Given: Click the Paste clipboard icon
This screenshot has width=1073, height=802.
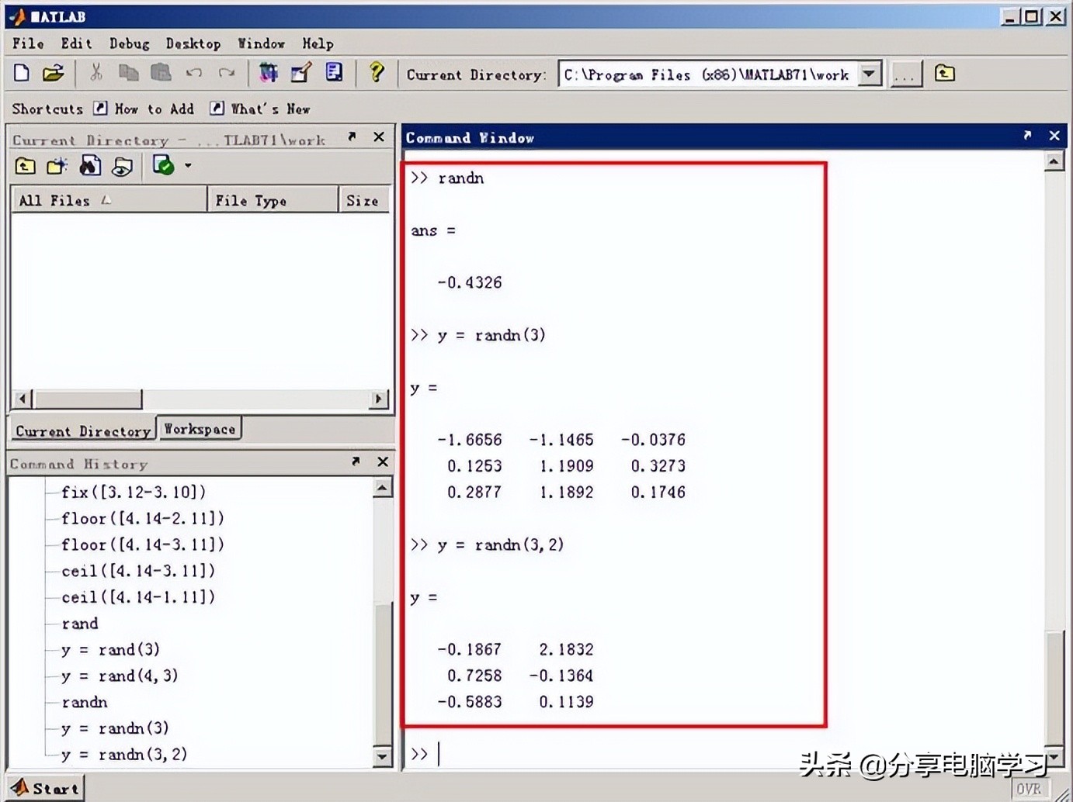Looking at the screenshot, I should (161, 73).
